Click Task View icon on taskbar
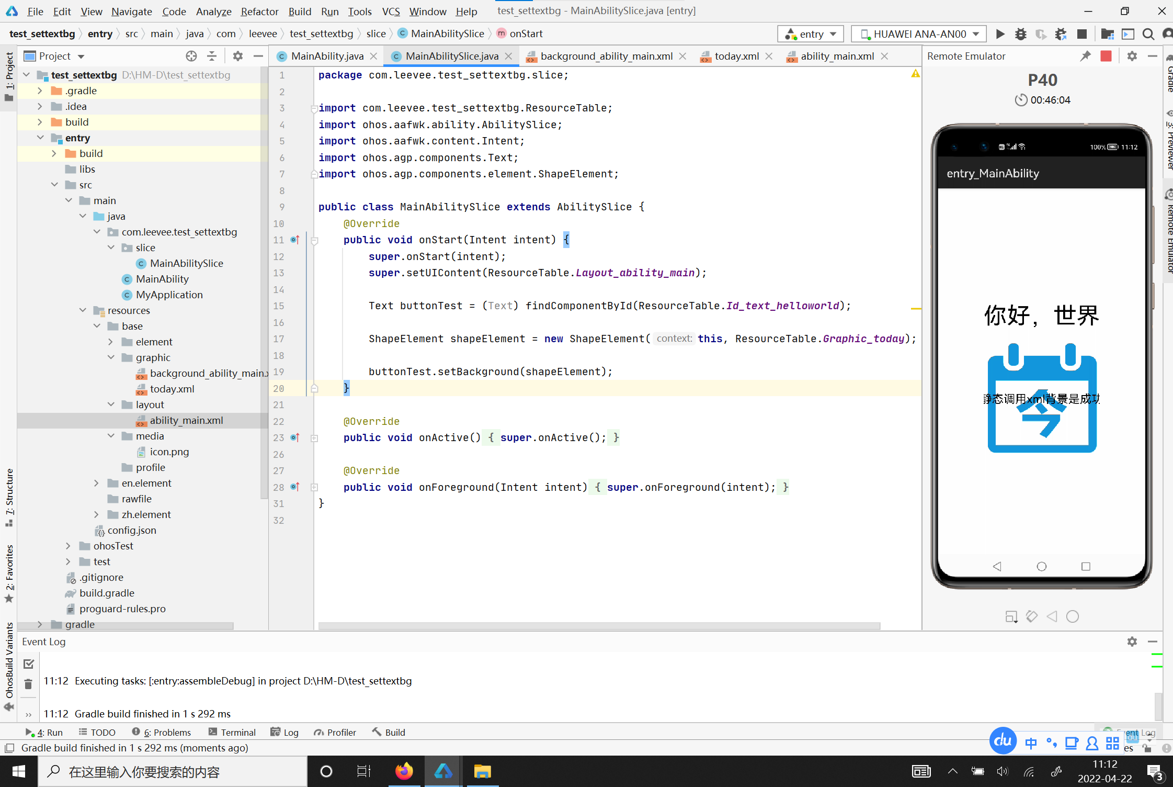The width and height of the screenshot is (1173, 787). [364, 771]
